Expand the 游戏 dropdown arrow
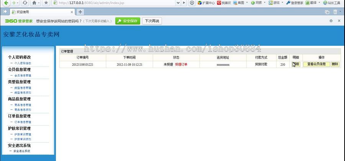345x161 pixels. [x=282, y=3]
